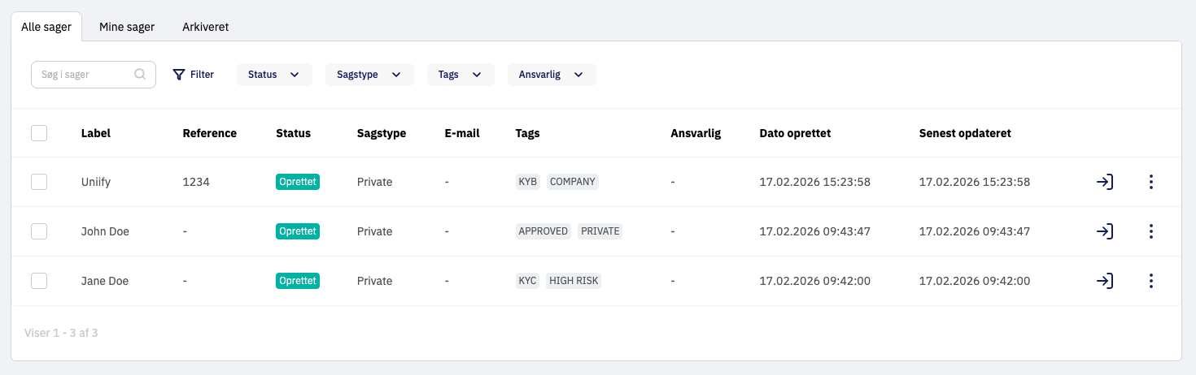Open the Sagstype filter dropdown

pos(369,75)
